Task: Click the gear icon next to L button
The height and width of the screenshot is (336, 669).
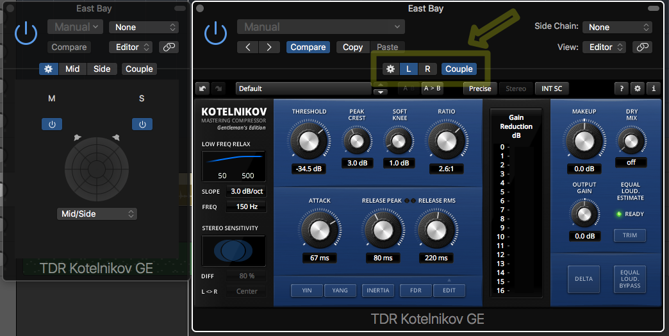Action: pyautogui.click(x=390, y=69)
